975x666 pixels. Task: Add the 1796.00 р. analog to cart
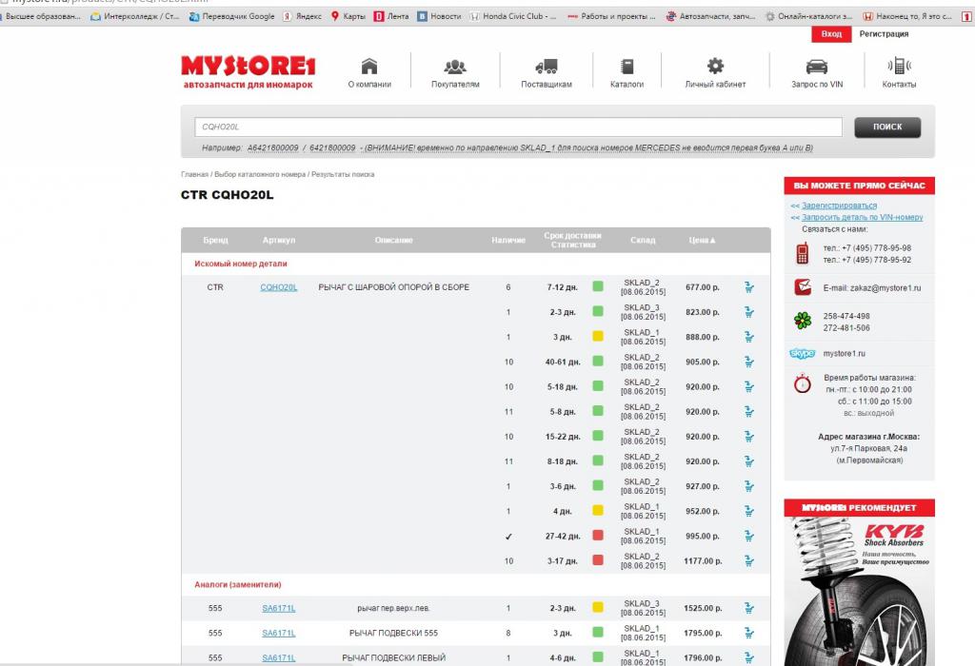pos(749,657)
